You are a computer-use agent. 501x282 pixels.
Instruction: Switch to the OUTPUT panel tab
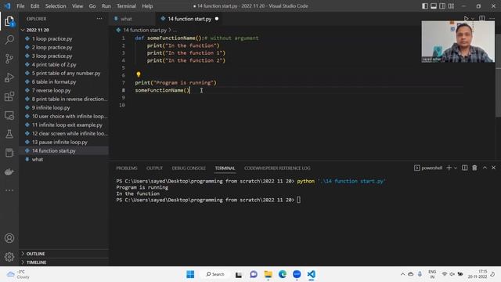pos(154,168)
